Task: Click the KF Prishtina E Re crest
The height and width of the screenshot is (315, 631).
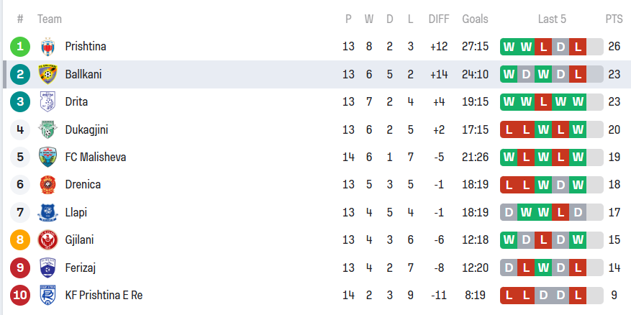Action: [48, 295]
